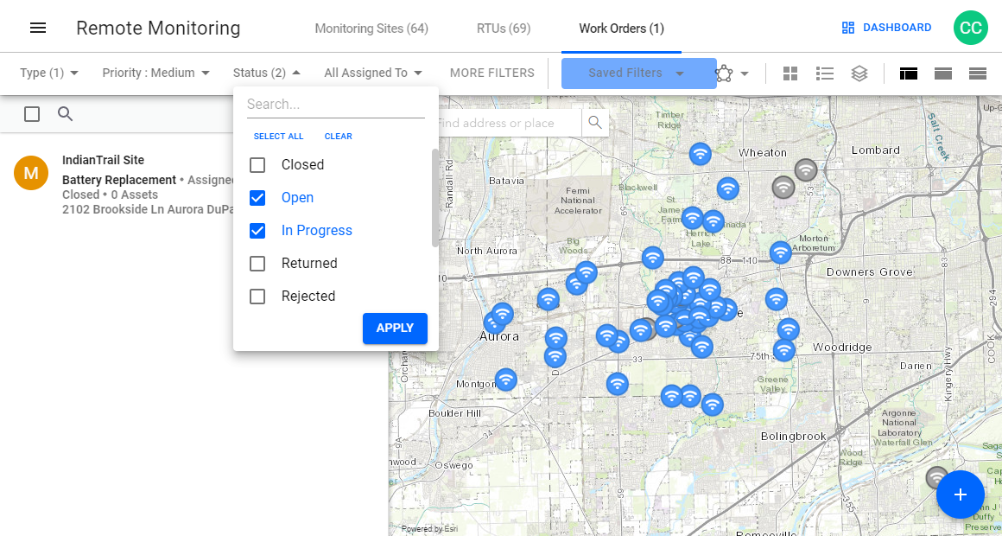Screen dimensions: 1002x536
Task: Open the Type filter dropdown
Action: click(48, 73)
